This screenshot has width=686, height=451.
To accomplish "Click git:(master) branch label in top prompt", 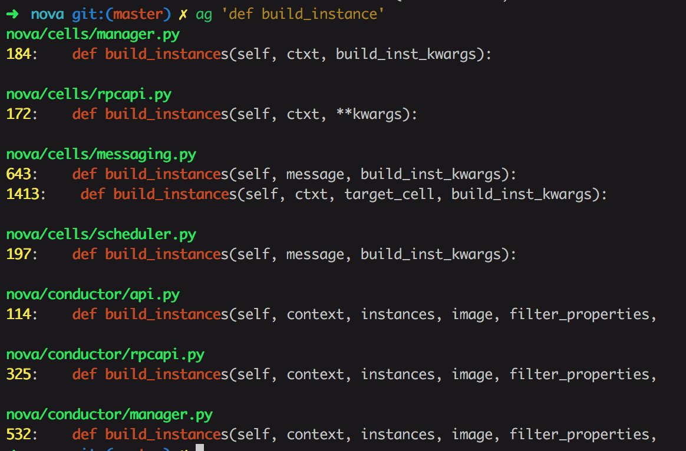I will click(x=121, y=14).
